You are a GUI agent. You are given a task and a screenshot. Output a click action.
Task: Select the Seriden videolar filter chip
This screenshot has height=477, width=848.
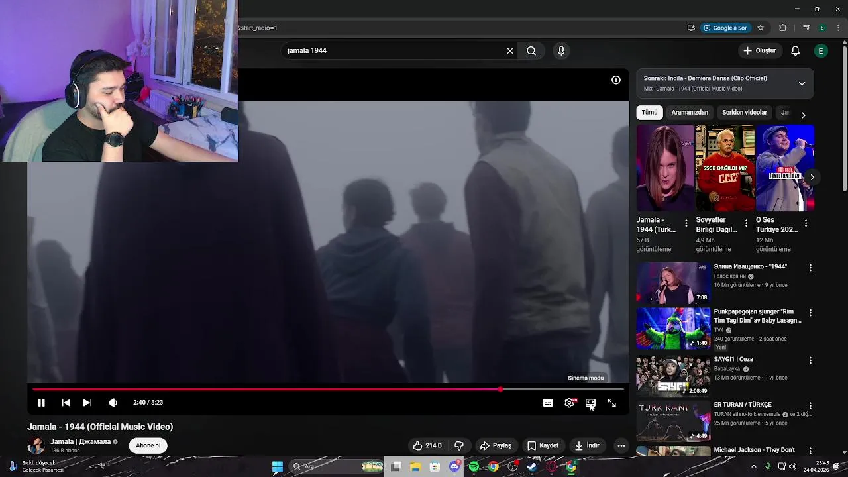pos(745,113)
